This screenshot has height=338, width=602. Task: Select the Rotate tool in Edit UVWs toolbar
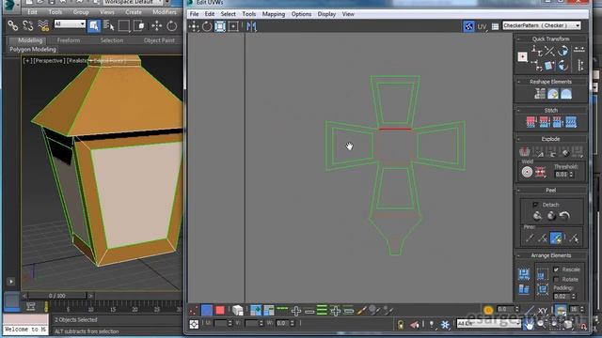pos(207,26)
